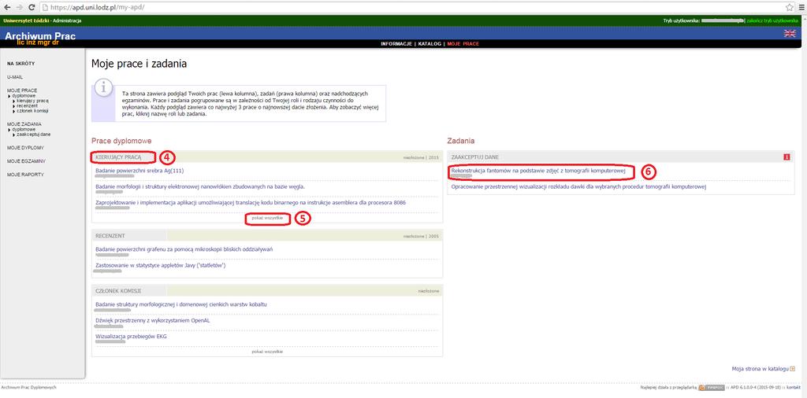Click the browser forward arrow
The width and height of the screenshot is (807, 398).
(x=19, y=8)
